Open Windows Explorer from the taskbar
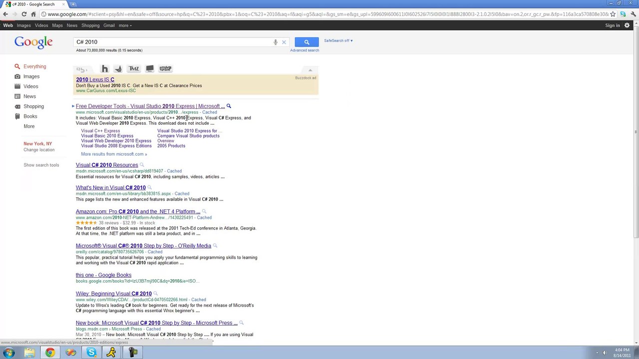639x359 pixels. (29, 353)
